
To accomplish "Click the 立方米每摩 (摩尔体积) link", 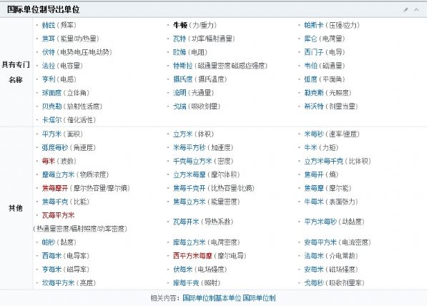I will coord(189,174).
